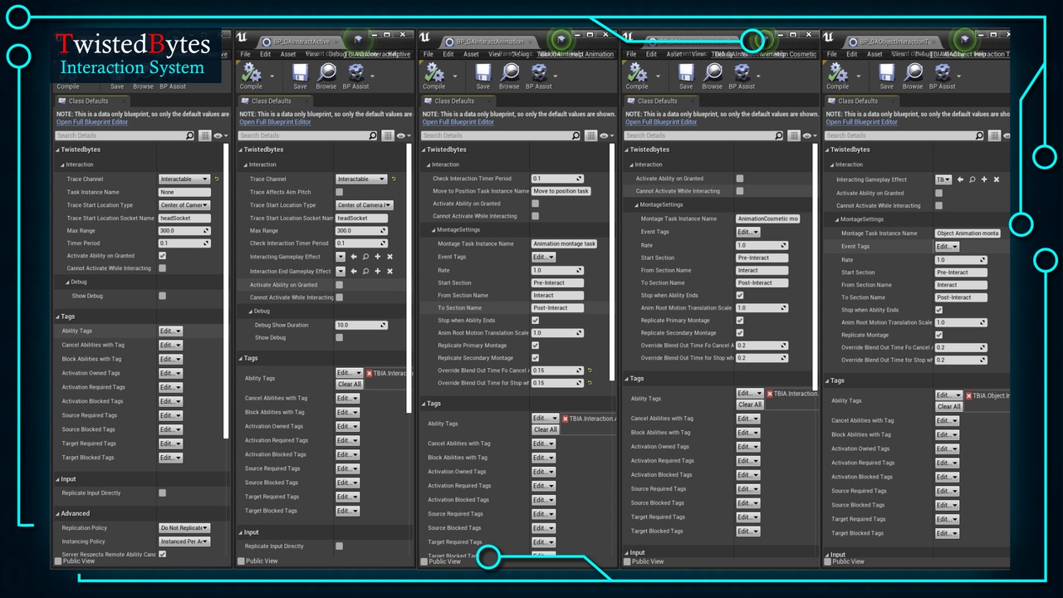The width and height of the screenshot is (1063, 598).
Task: Open the Replication Policy dropdown
Action: pyautogui.click(x=184, y=527)
